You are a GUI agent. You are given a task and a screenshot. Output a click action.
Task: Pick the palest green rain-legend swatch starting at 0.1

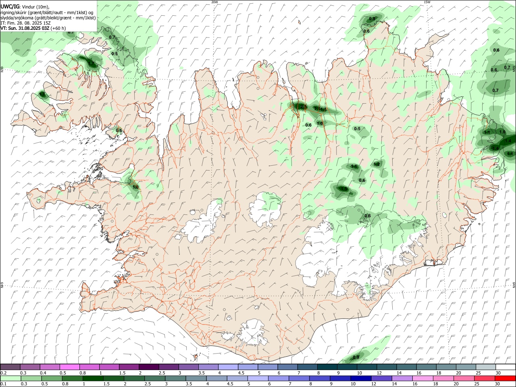click(10, 378)
